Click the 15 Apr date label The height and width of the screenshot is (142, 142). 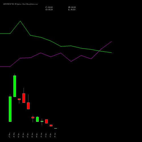tap(50, 135)
